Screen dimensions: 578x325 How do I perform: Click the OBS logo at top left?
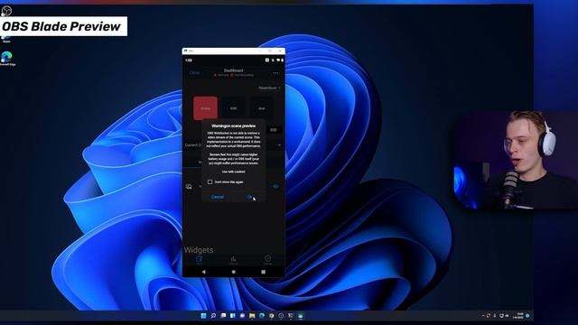pyautogui.click(x=6, y=11)
